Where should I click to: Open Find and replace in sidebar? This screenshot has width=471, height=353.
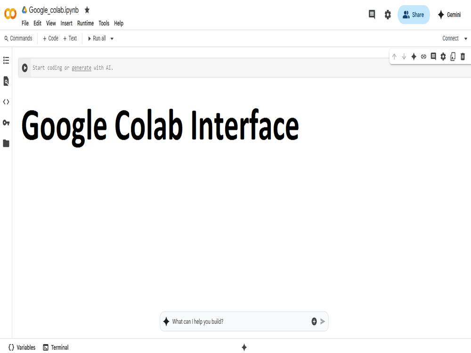pos(6,81)
